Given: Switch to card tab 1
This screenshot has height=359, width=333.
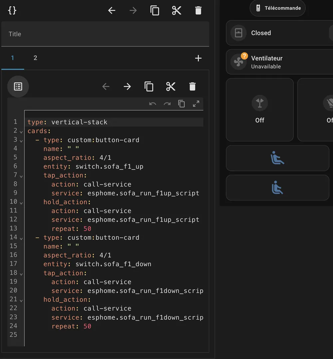Looking at the screenshot, I should (13, 58).
